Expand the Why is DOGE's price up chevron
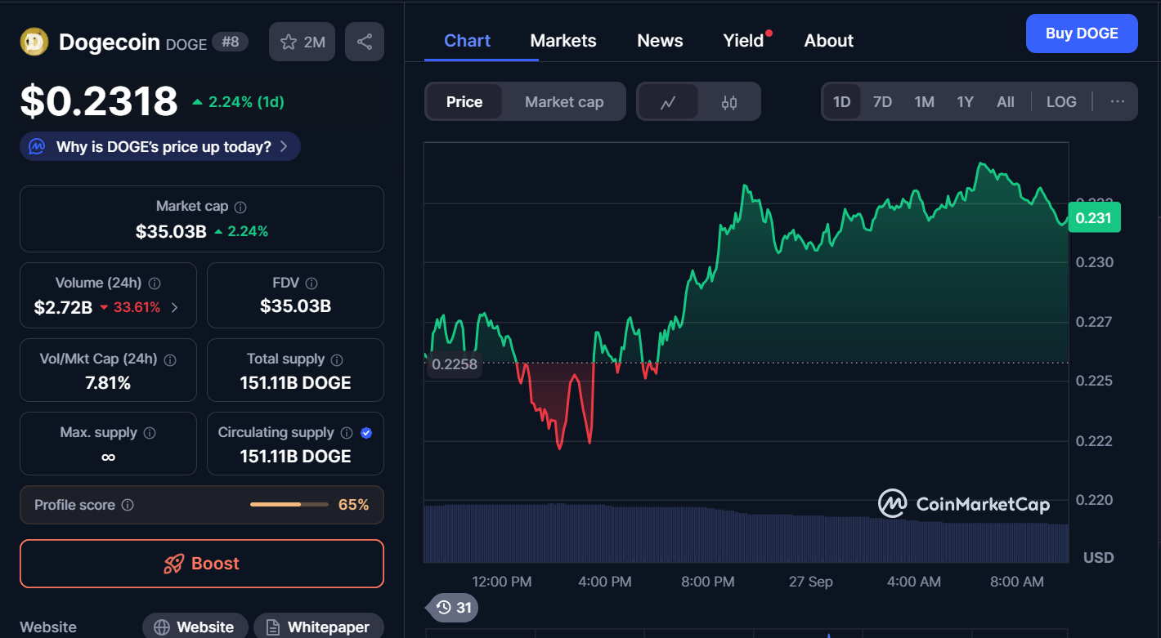 284,147
